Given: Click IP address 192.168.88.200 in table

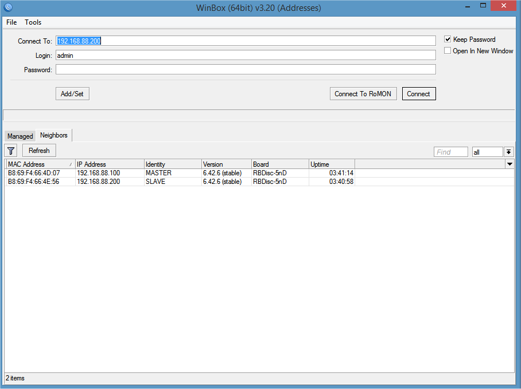Looking at the screenshot, I should click(x=98, y=182).
